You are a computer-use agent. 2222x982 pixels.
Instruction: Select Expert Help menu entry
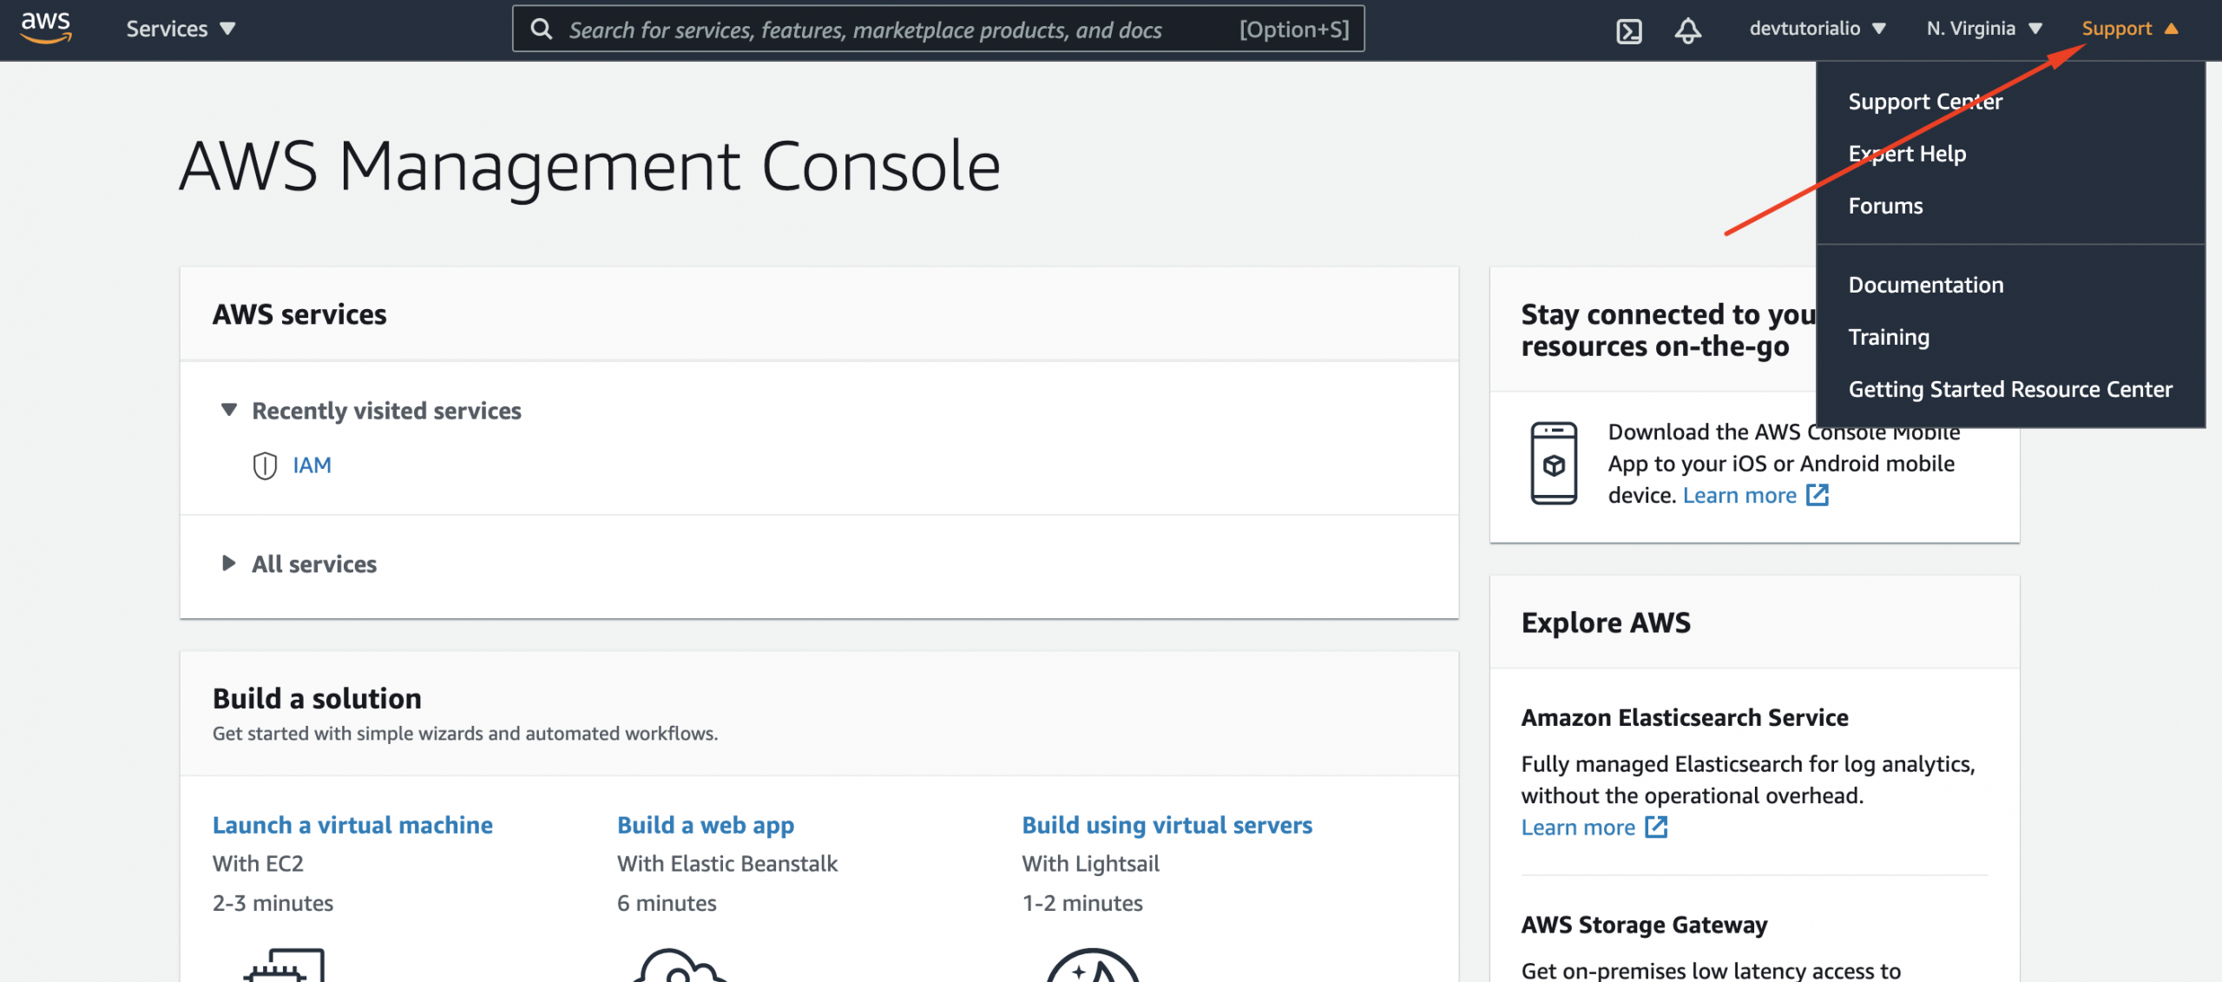click(x=1907, y=154)
